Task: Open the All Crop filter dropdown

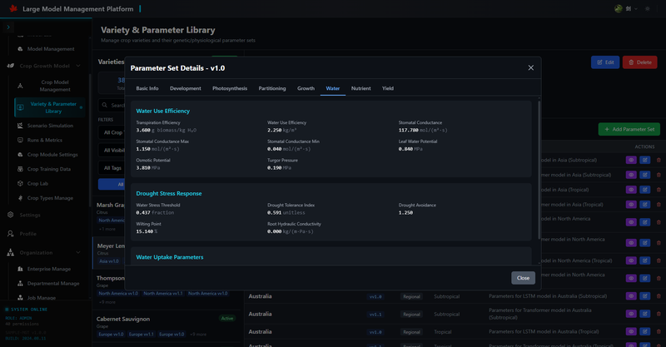Action: tap(112, 132)
